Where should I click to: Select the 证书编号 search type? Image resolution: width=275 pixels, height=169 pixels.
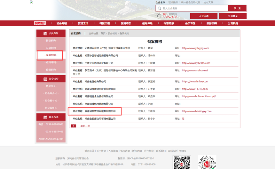tap(173, 2)
